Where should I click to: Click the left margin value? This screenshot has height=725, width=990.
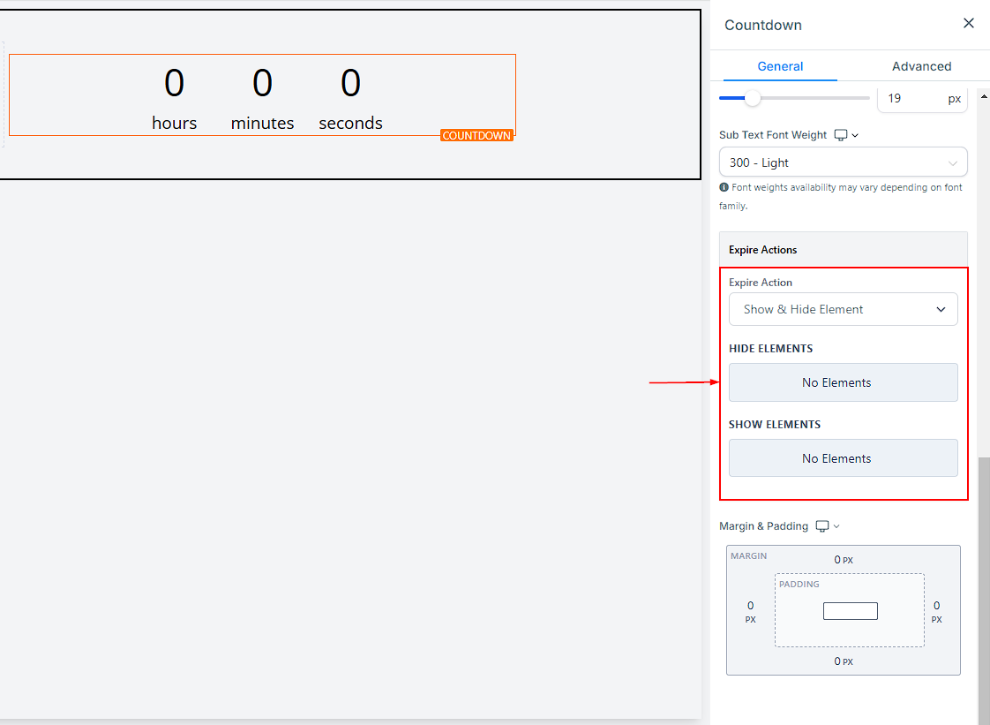(x=751, y=606)
